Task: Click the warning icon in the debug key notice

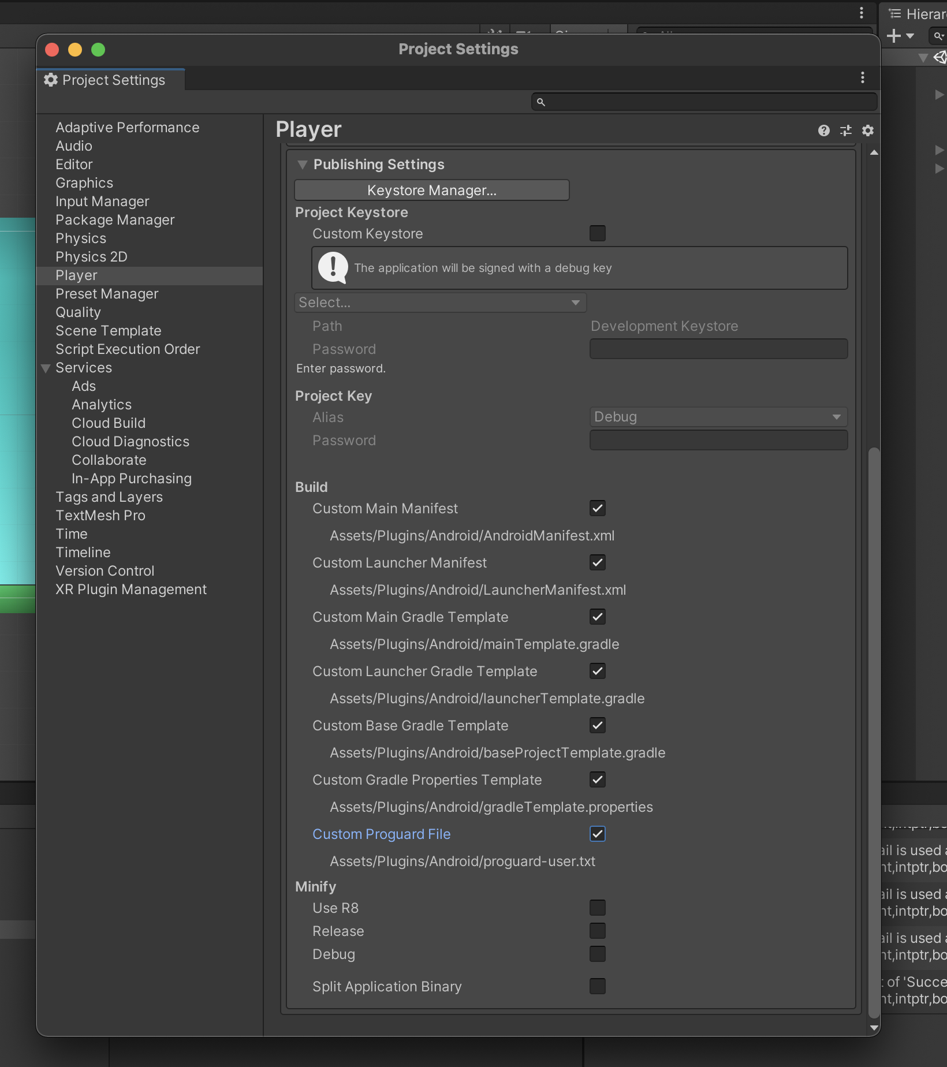Action: pyautogui.click(x=333, y=267)
